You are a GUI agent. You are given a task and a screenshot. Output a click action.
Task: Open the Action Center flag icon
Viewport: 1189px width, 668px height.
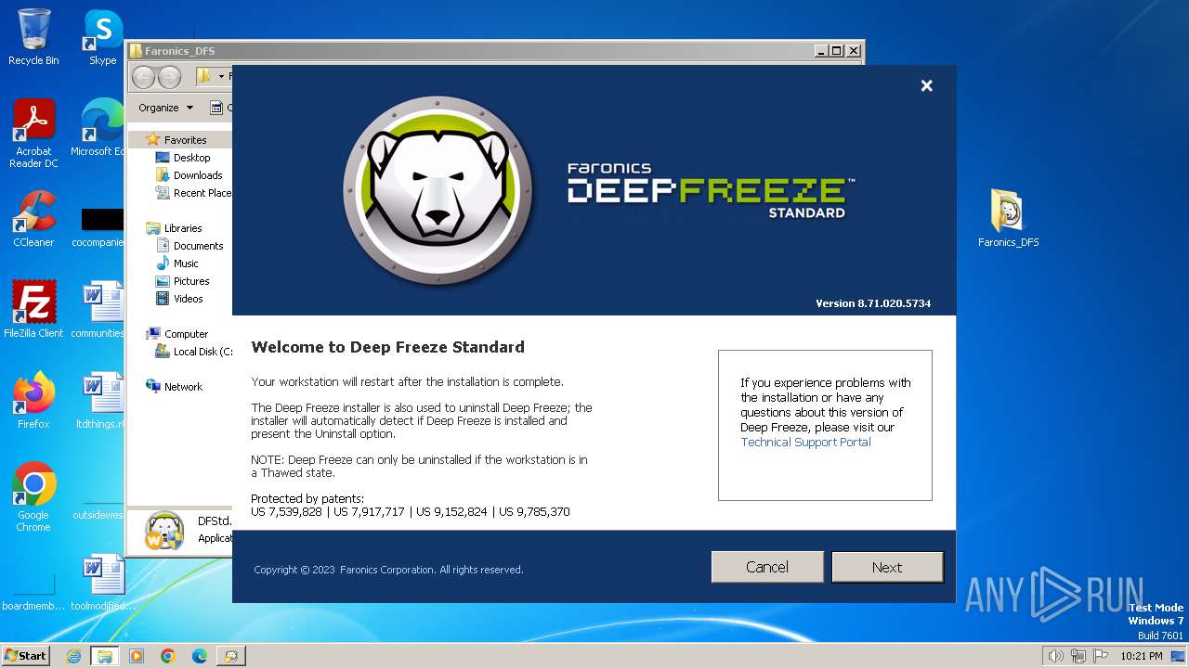click(x=1101, y=656)
